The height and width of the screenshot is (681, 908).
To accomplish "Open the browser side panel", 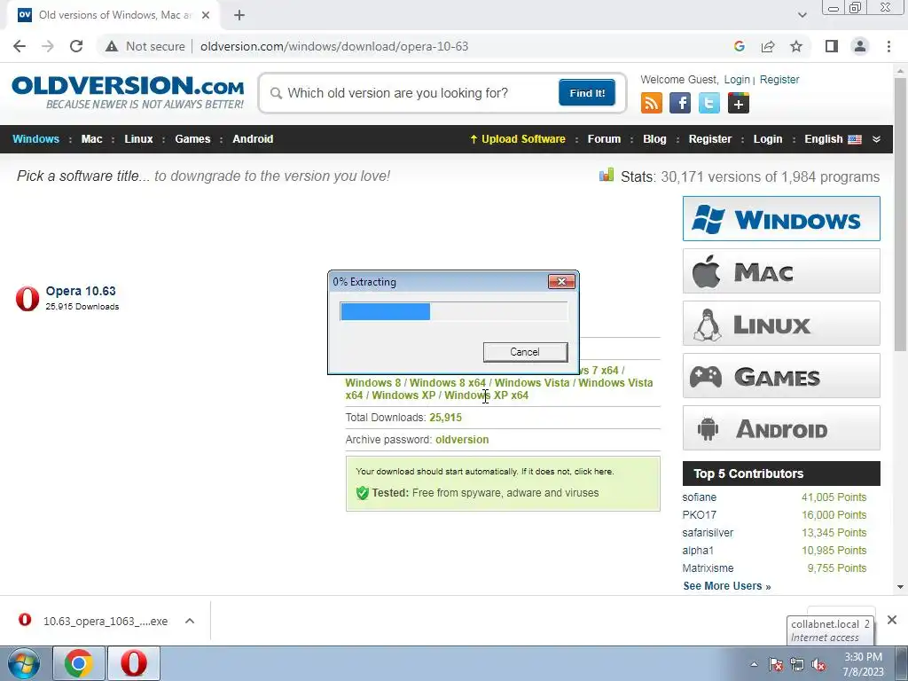I will click(x=832, y=46).
